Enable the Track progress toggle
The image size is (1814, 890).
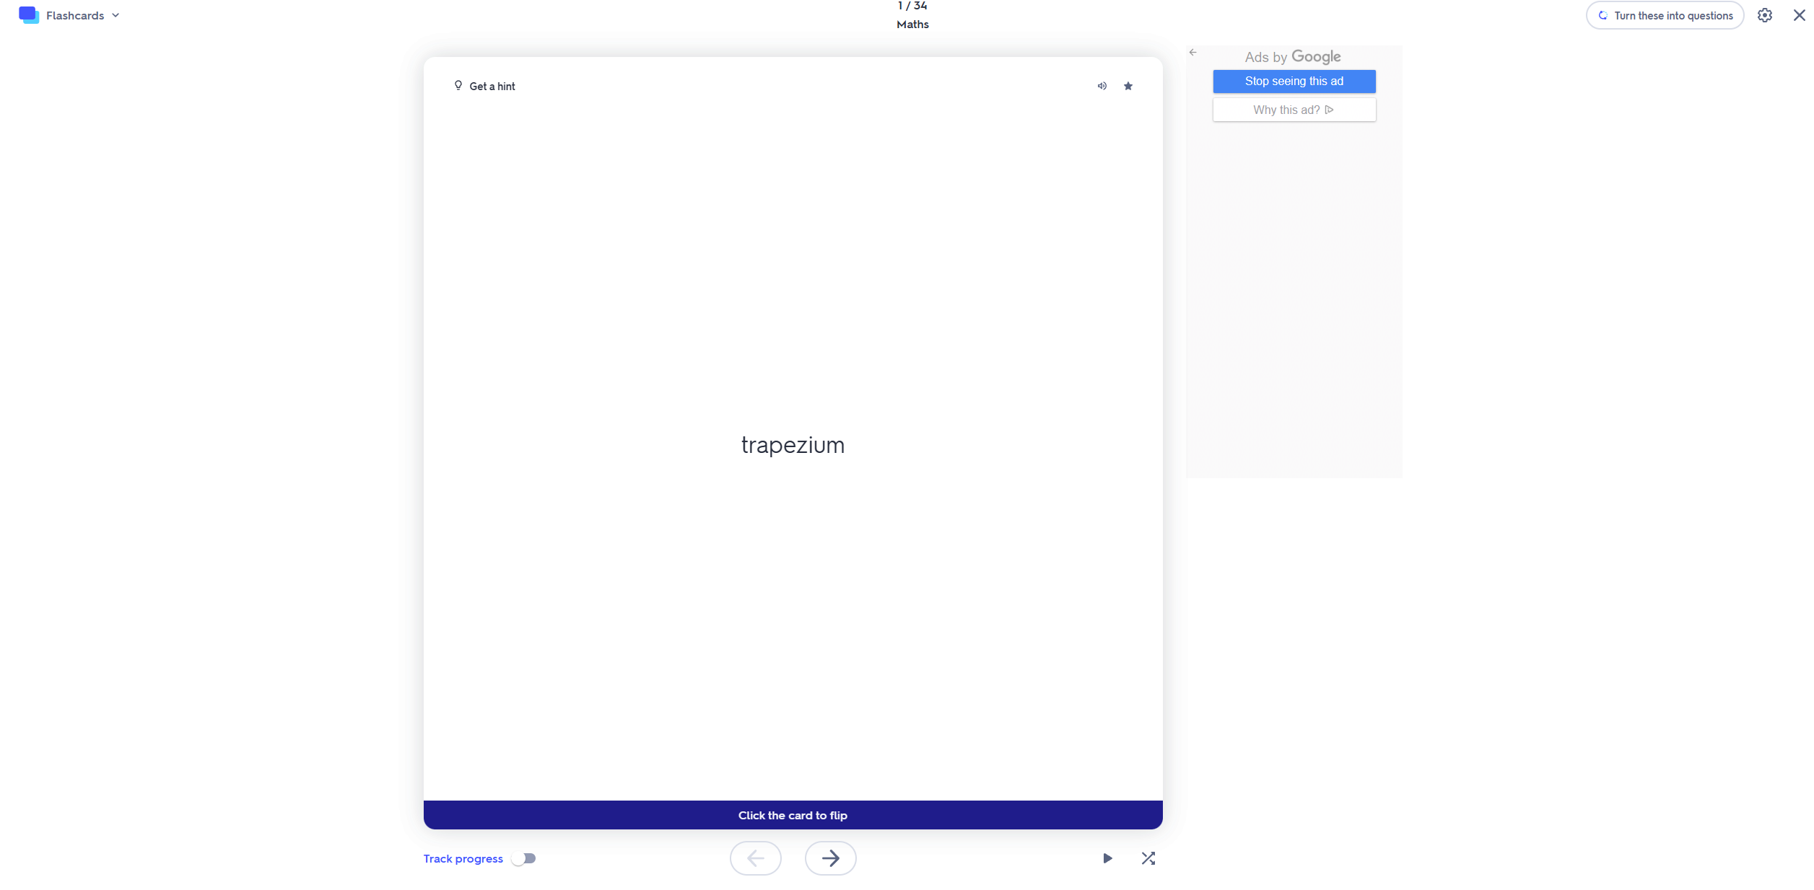[x=525, y=858]
